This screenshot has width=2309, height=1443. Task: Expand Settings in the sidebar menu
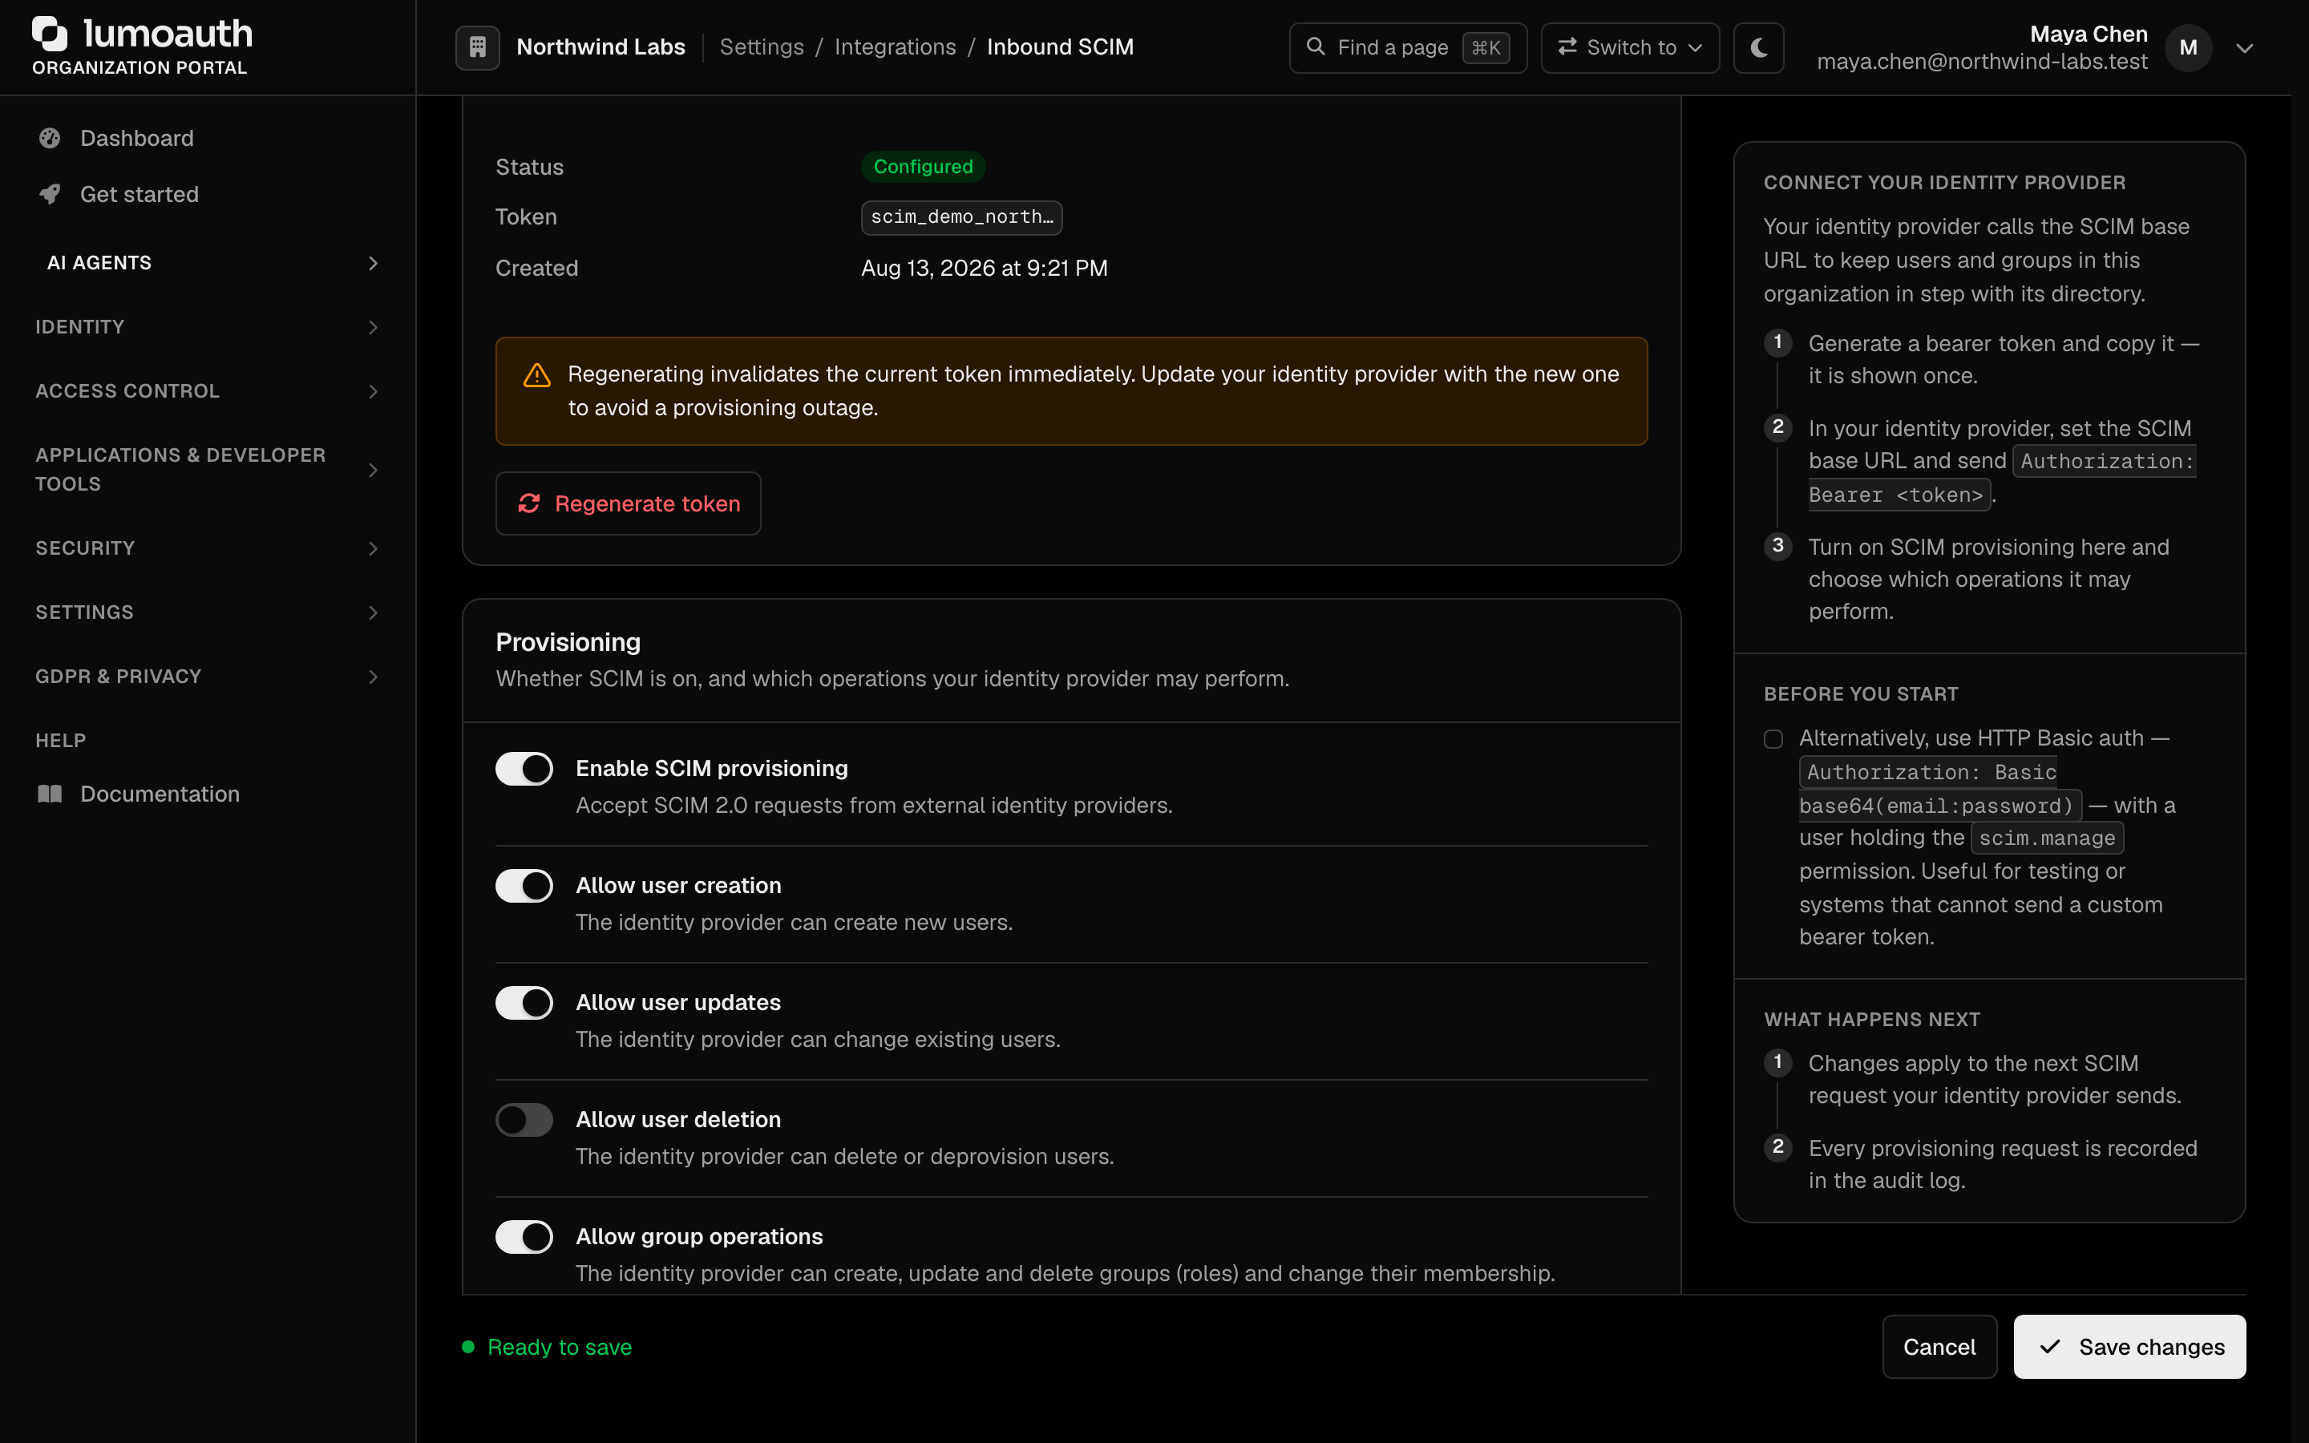pyautogui.click(x=208, y=612)
